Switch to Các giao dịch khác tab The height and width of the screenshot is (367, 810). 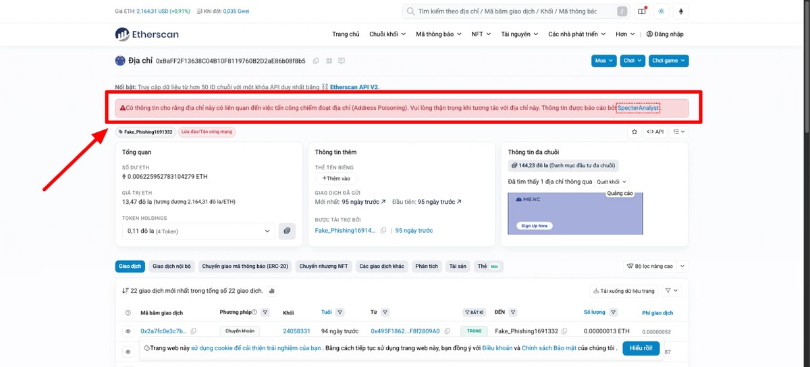381,266
